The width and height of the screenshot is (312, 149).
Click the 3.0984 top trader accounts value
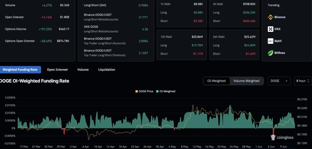(x=143, y=41)
